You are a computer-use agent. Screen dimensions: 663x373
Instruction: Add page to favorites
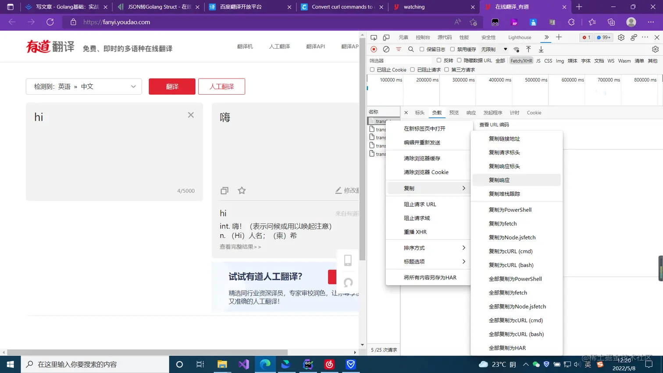[473, 22]
